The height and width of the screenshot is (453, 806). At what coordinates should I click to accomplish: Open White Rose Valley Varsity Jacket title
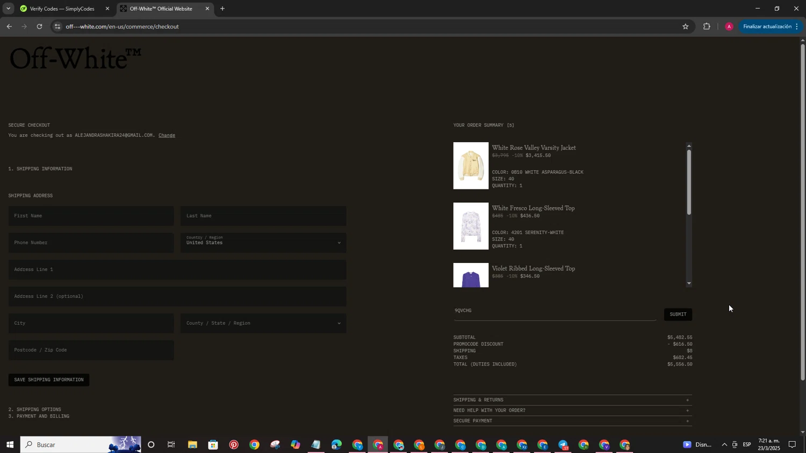(534, 148)
